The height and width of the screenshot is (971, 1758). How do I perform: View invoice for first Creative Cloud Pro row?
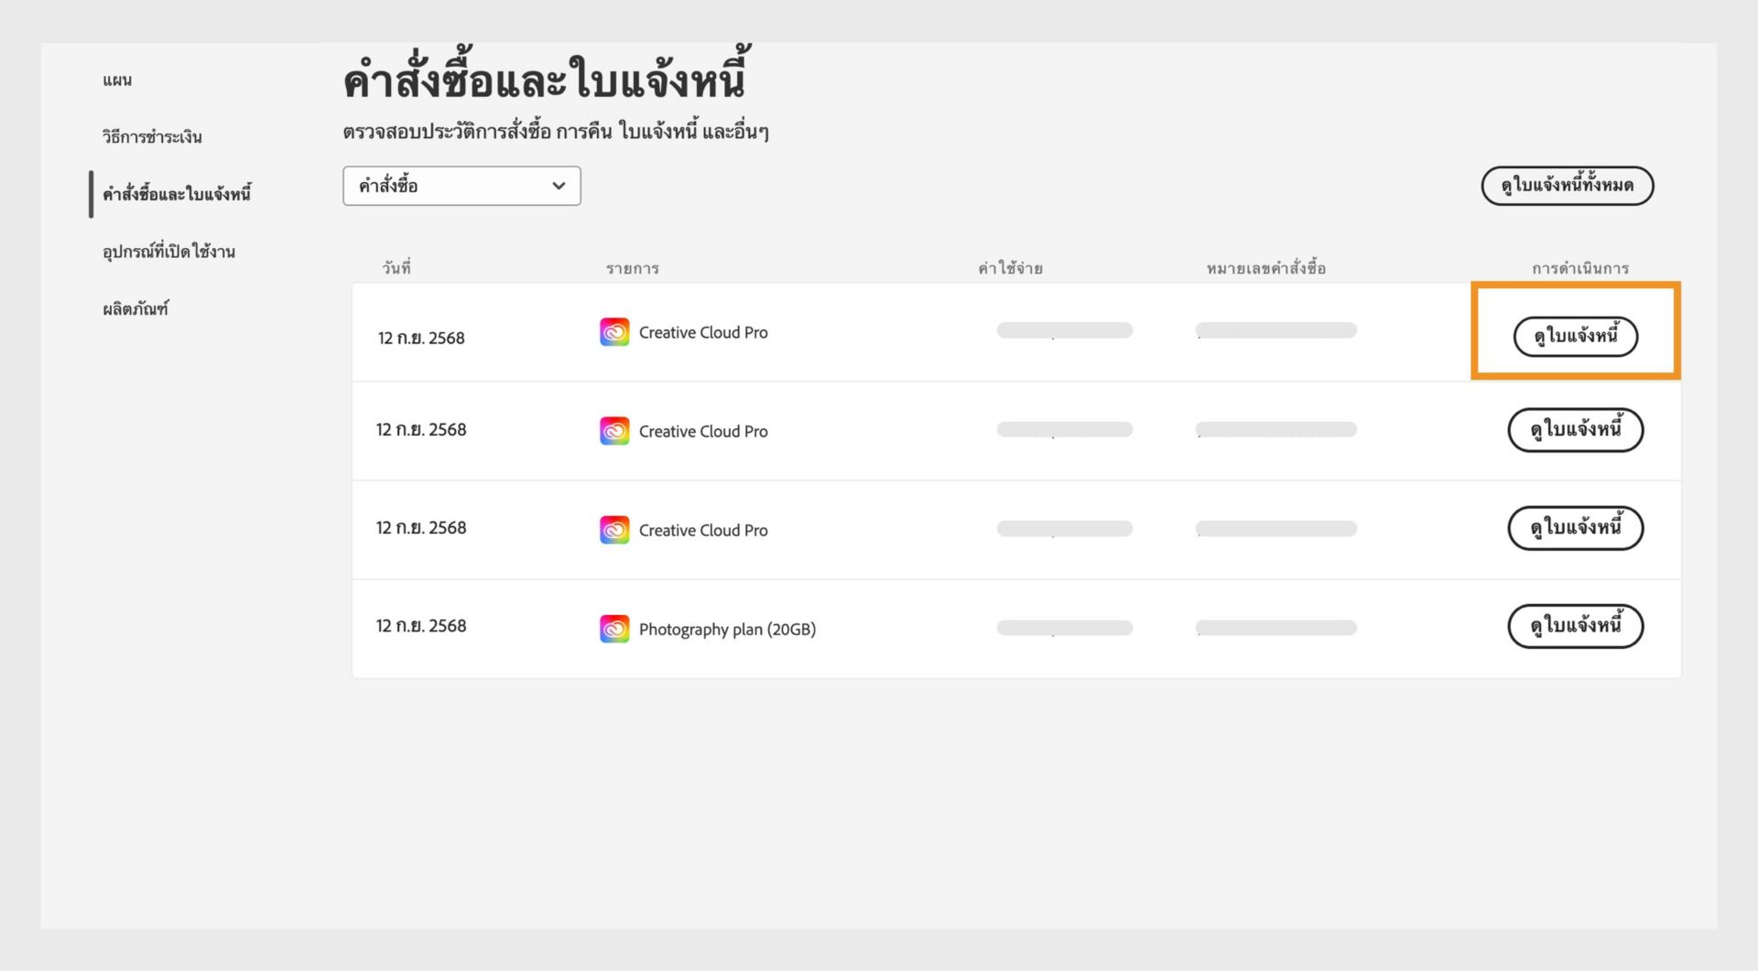1575,336
